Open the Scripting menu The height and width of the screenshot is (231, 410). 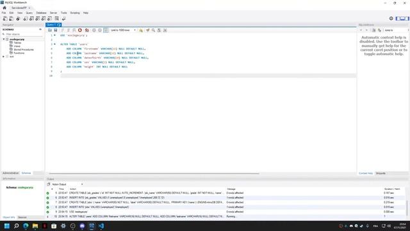click(75, 13)
